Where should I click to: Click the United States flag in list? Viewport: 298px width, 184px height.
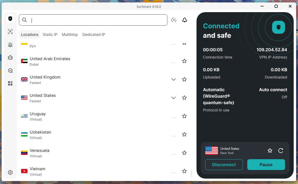[24, 98]
